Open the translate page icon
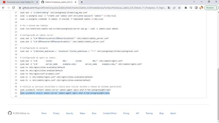Screen dimensions: 219x123 (x=169, y=8)
